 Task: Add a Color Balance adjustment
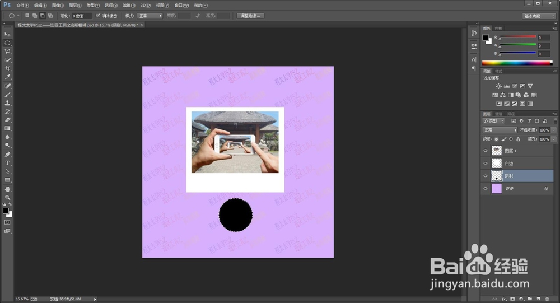tap(503, 95)
